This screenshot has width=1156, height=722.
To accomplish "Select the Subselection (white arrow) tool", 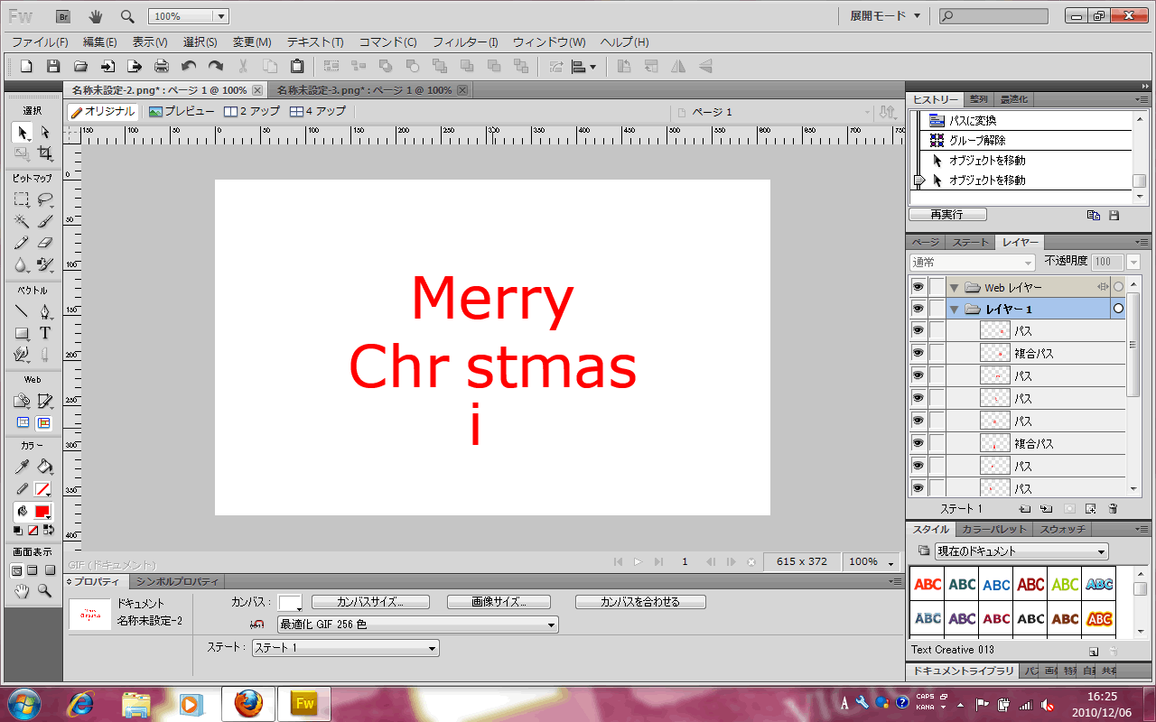I will click(44, 133).
